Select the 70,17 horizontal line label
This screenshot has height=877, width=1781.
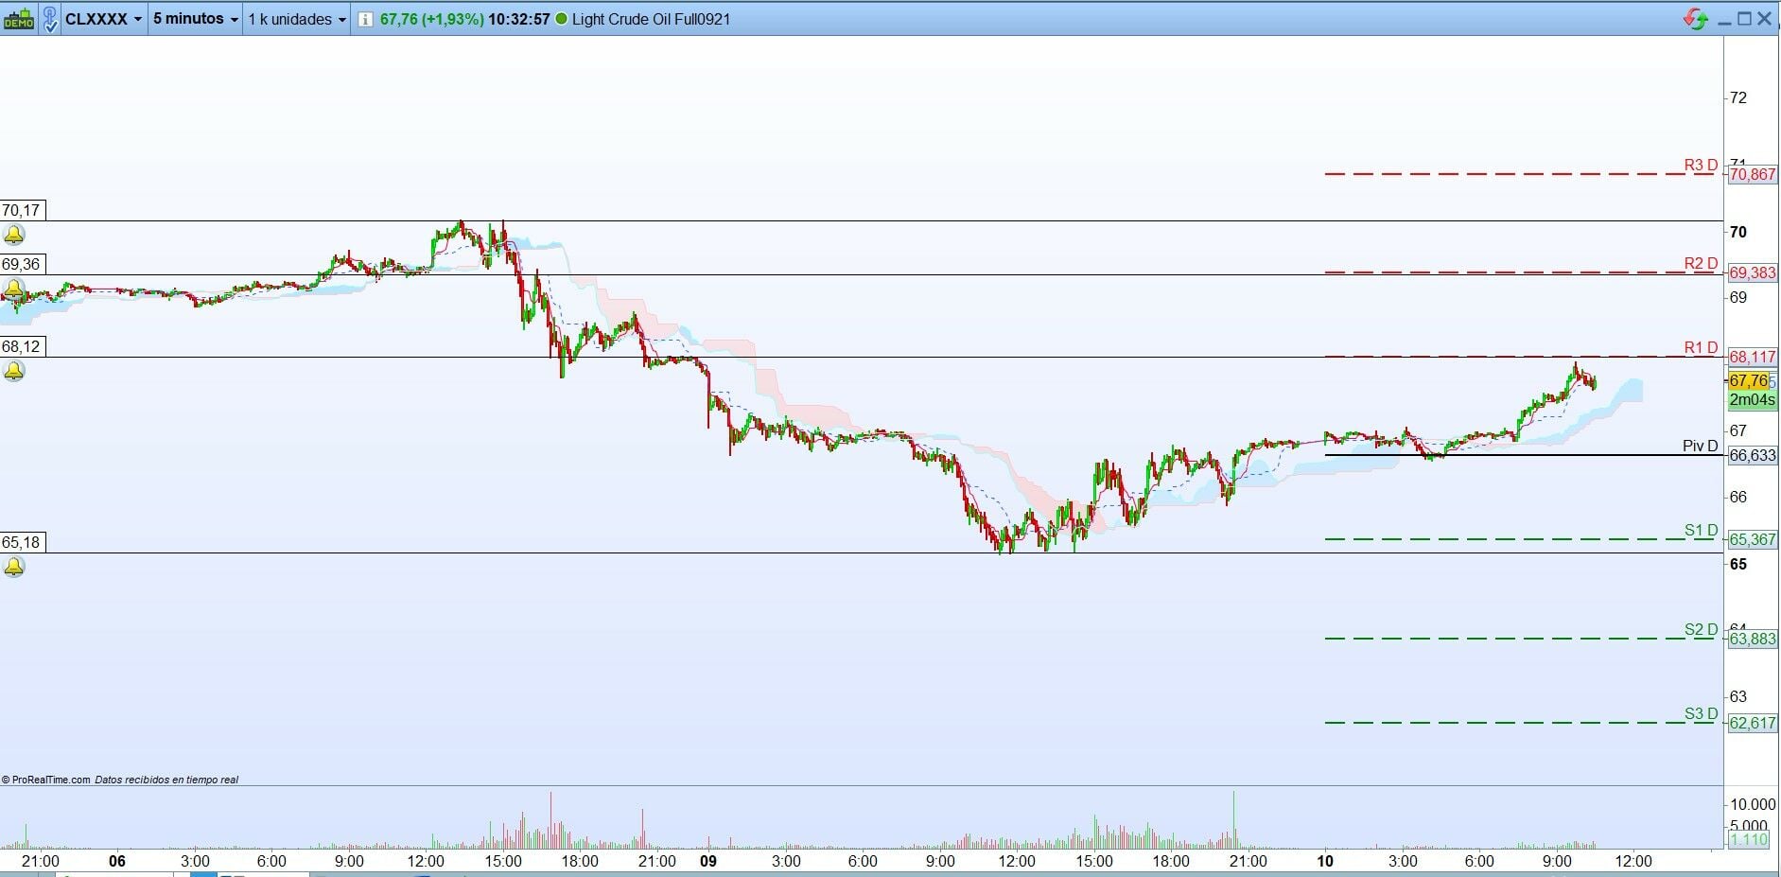point(22,210)
